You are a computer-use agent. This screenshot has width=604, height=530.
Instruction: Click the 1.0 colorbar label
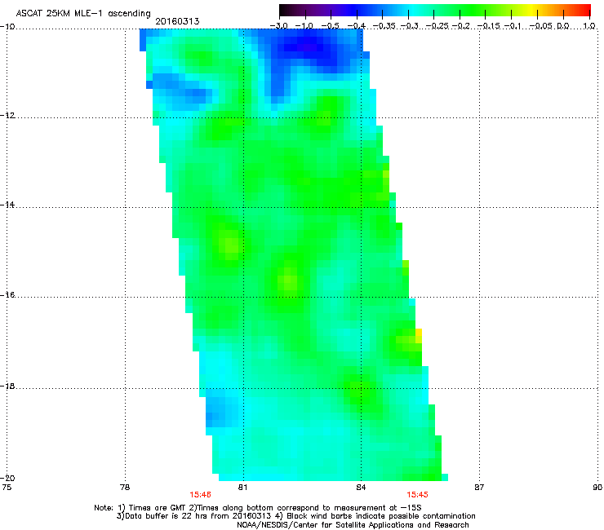[x=589, y=26]
